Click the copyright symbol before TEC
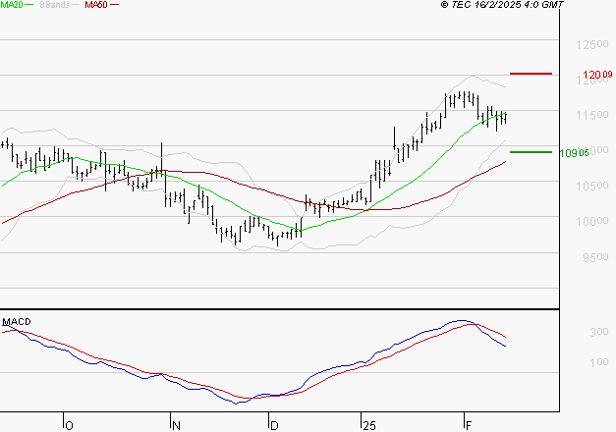 pos(445,6)
